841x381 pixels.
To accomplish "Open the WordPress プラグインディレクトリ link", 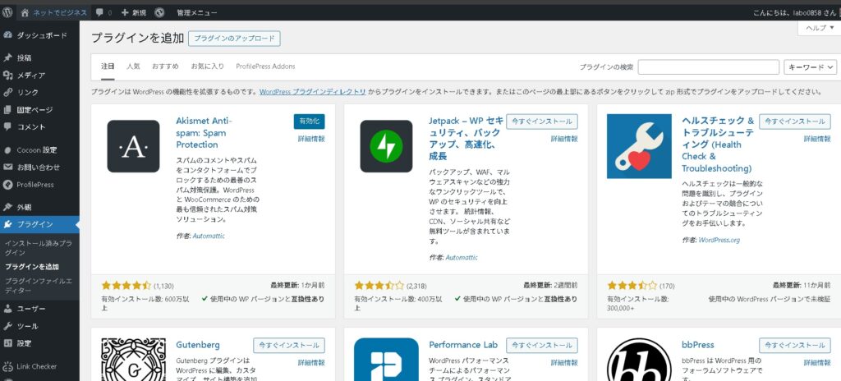I will (x=313, y=92).
